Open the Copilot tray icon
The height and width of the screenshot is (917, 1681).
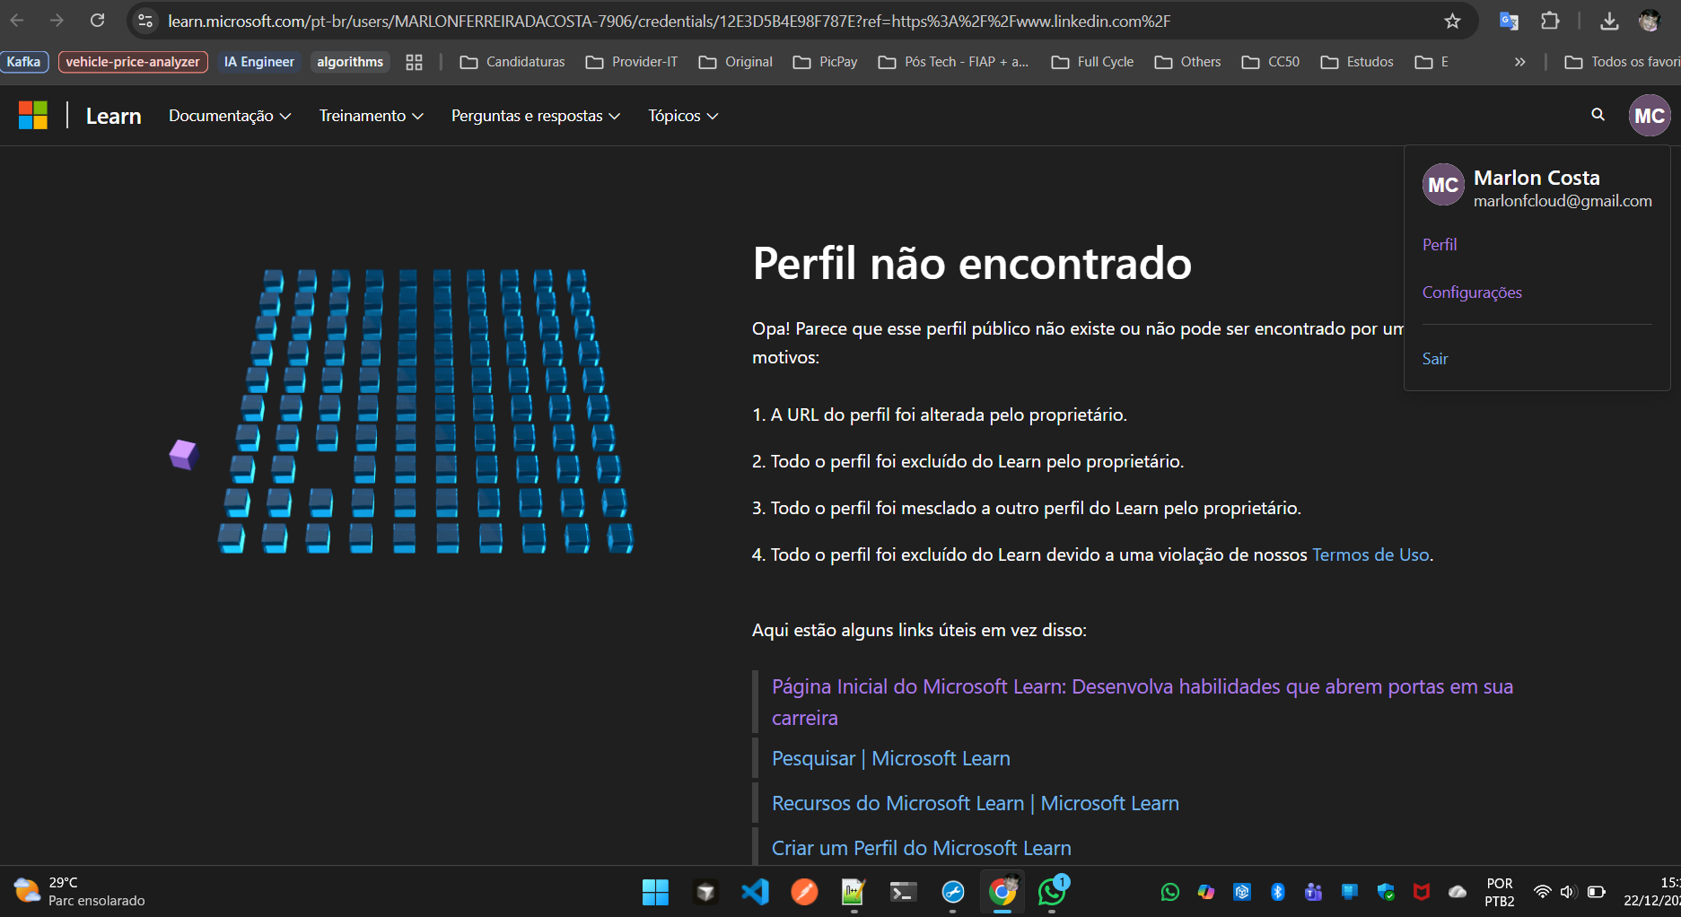(x=1206, y=892)
